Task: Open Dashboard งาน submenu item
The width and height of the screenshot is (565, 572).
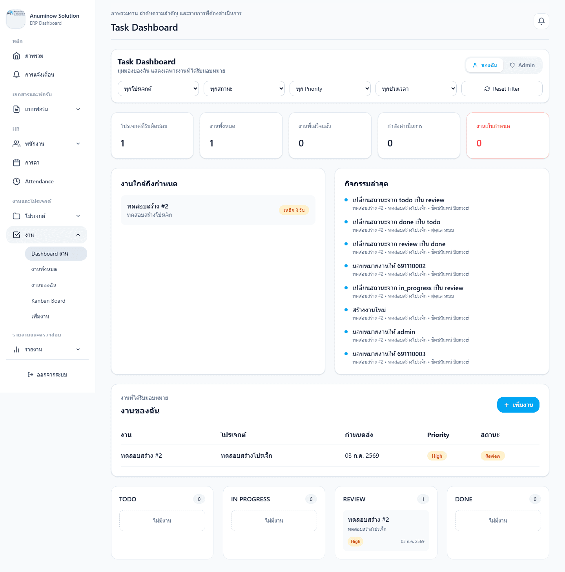Action: pyautogui.click(x=56, y=254)
